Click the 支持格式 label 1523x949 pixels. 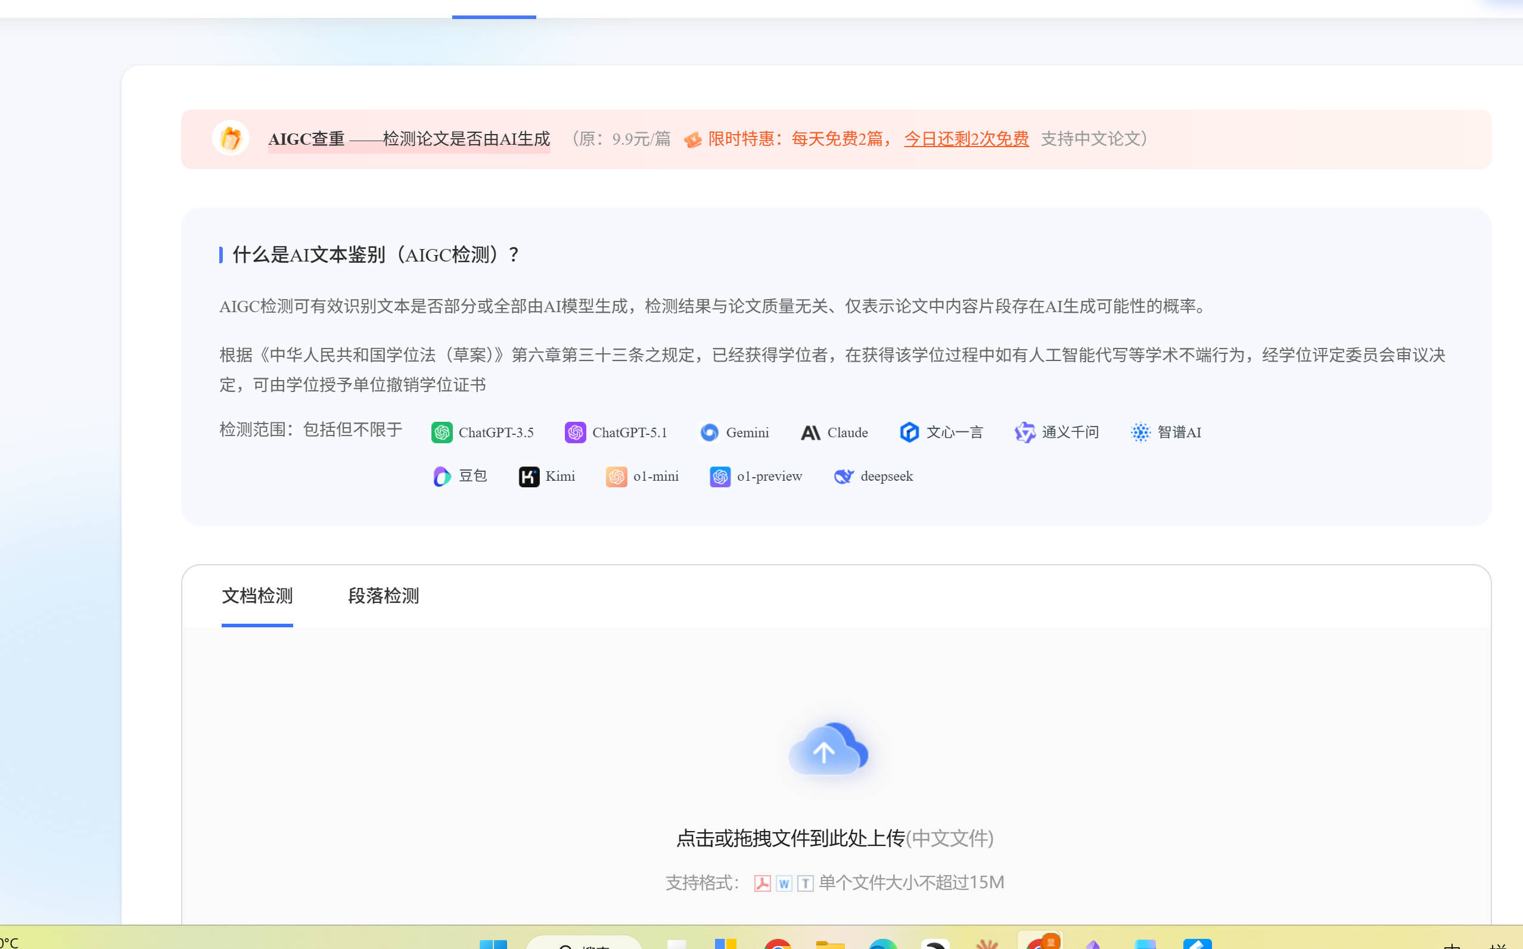(x=702, y=882)
